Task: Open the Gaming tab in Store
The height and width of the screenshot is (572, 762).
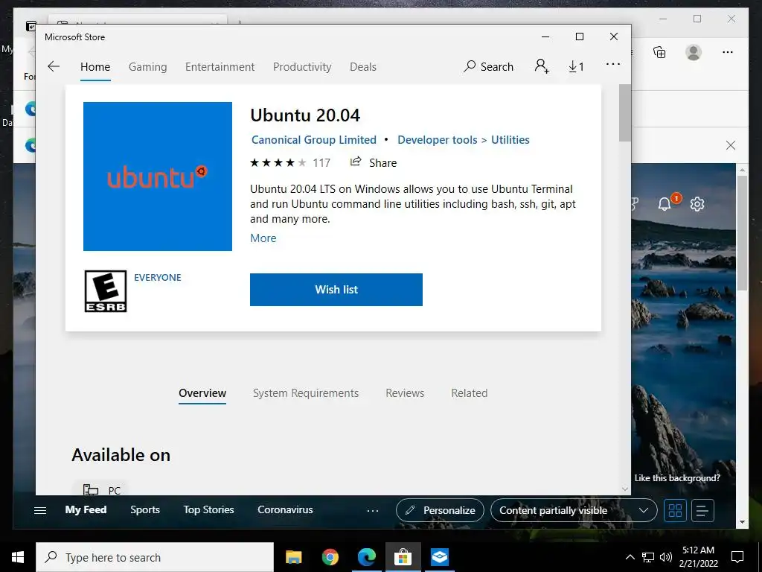Action: 148,66
